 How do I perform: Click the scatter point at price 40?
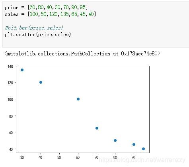coord(41,82)
